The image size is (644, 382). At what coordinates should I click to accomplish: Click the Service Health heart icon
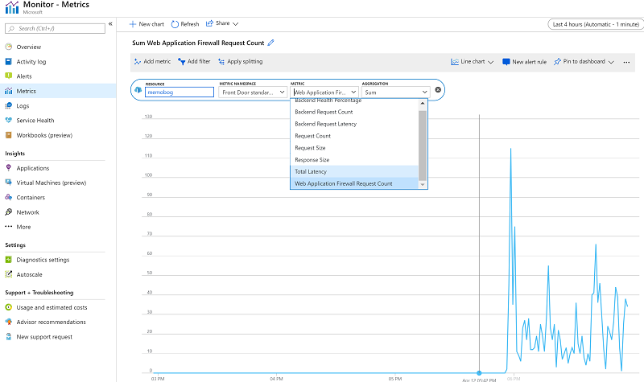(x=8, y=120)
